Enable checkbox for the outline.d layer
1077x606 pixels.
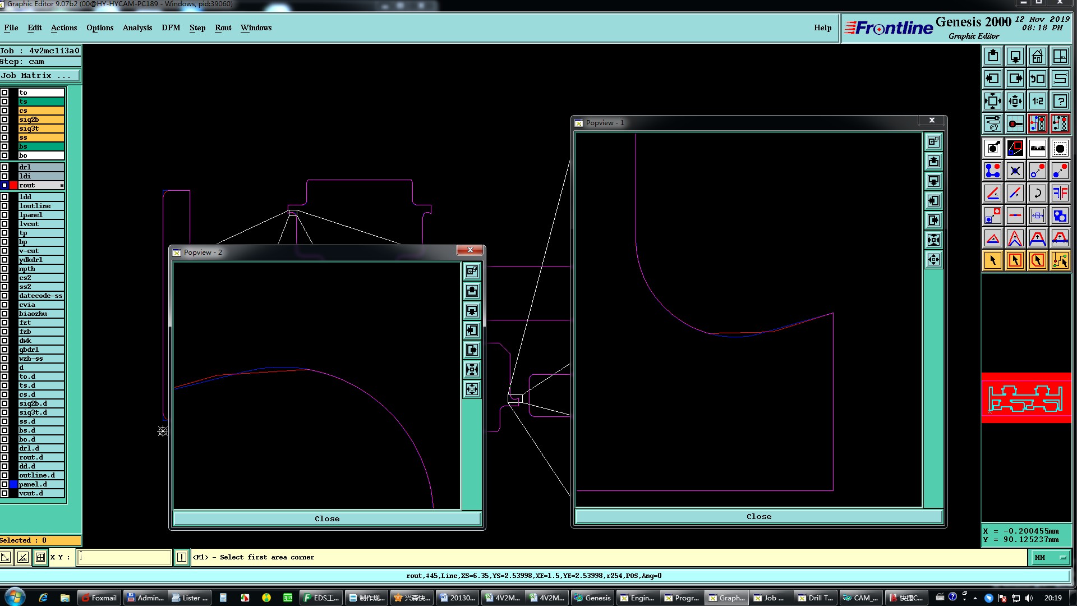pos(4,475)
